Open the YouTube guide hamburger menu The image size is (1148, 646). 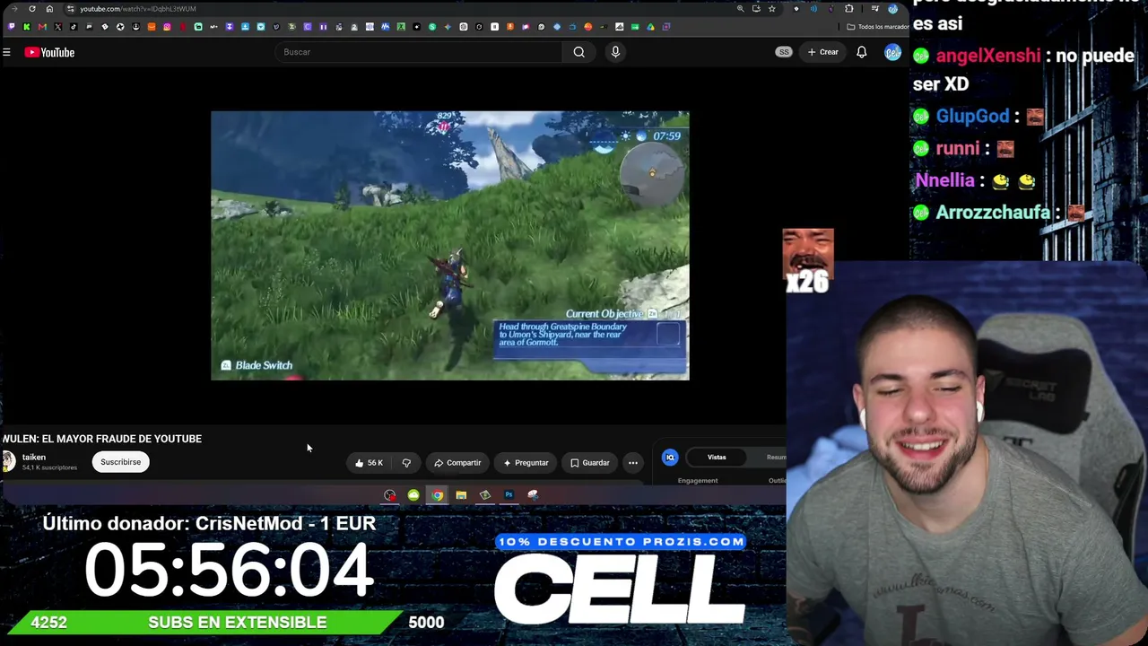(x=6, y=52)
